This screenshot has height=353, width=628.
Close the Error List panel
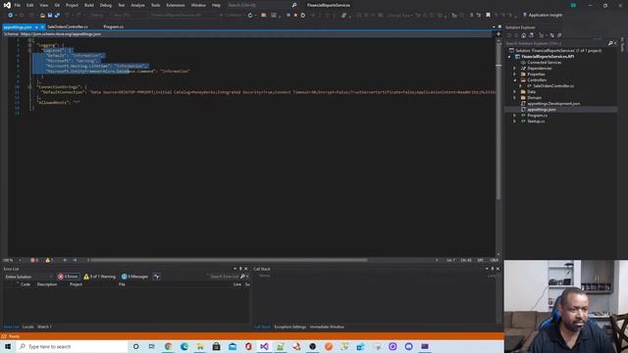246,269
